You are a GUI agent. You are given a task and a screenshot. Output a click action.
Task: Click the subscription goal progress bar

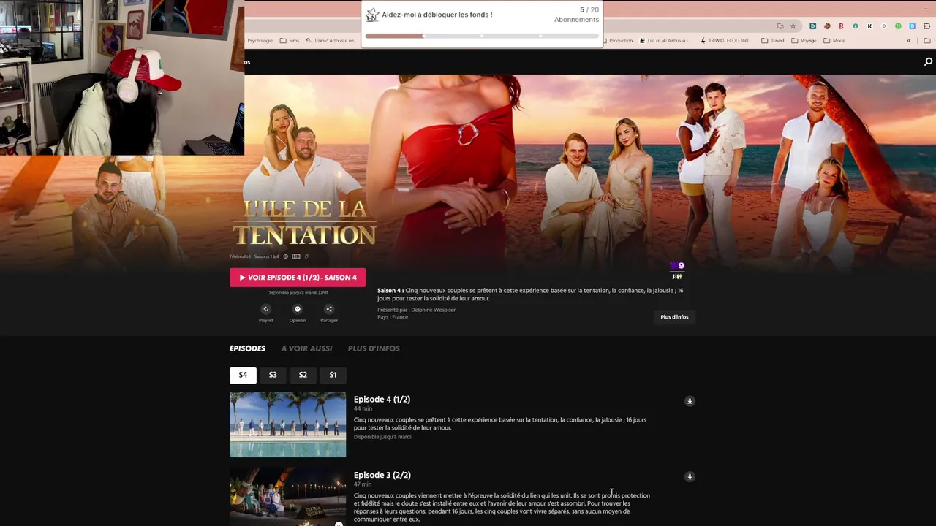pyautogui.click(x=482, y=36)
